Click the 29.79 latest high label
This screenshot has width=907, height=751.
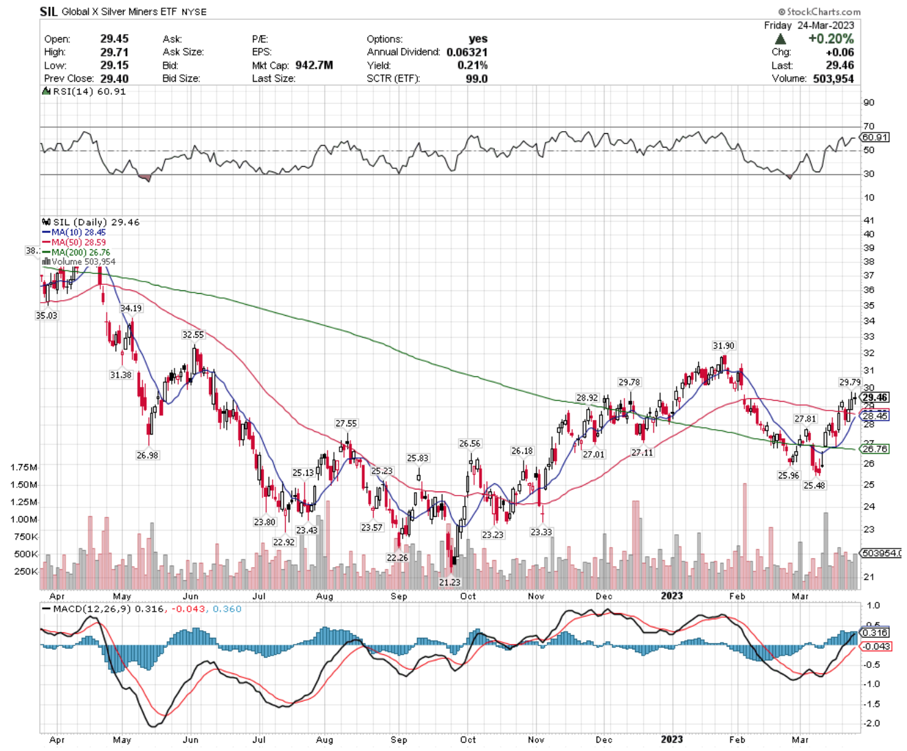(x=850, y=382)
